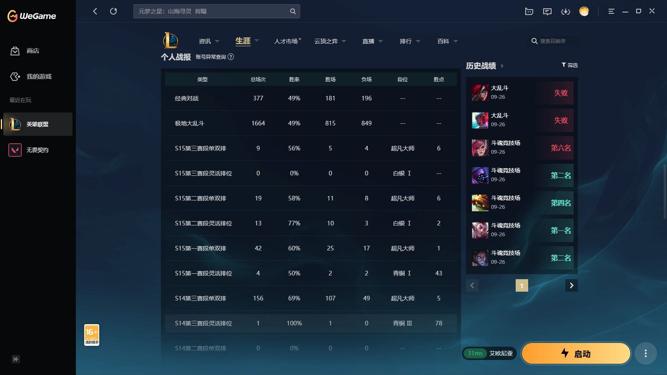Click the user avatar icon
The image size is (667, 375).
click(584, 11)
